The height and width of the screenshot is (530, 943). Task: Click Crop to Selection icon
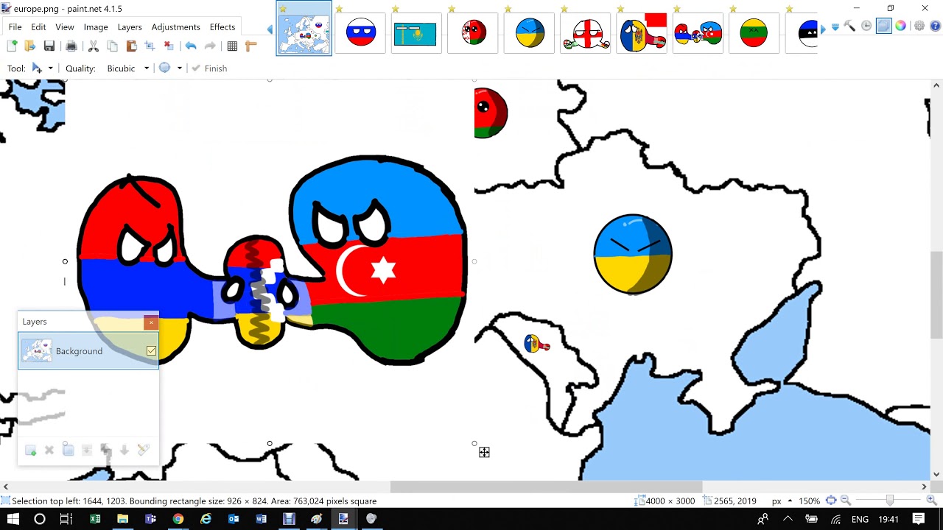[x=150, y=46]
